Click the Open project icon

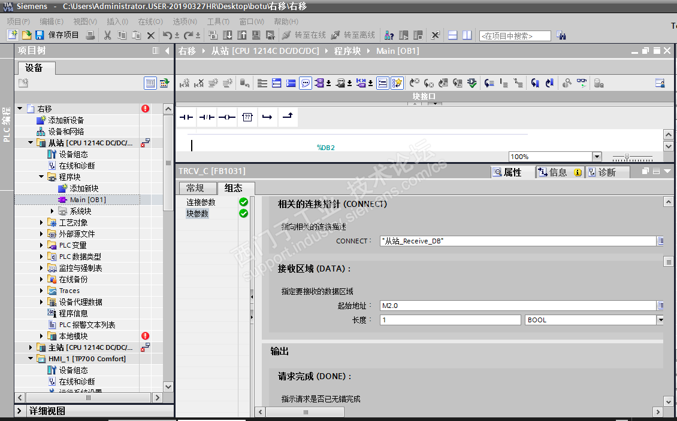tap(26, 35)
